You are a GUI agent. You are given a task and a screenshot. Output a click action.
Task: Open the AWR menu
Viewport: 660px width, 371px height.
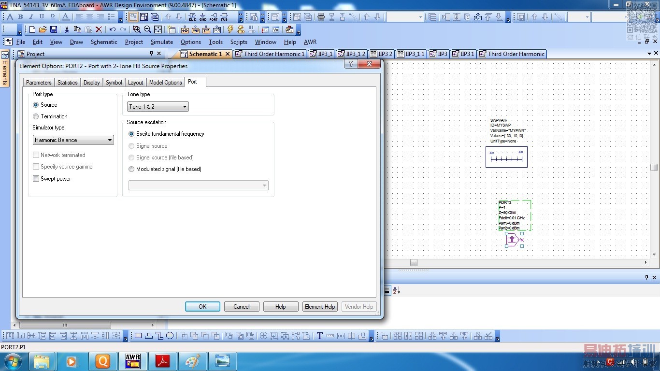(x=310, y=42)
